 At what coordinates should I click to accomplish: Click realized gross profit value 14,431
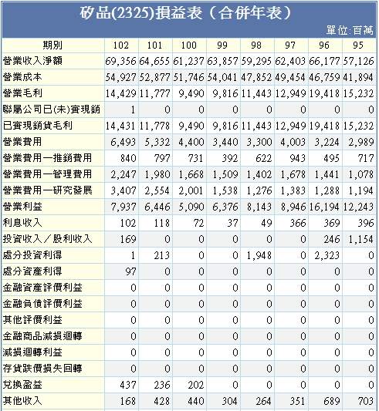pos(120,126)
